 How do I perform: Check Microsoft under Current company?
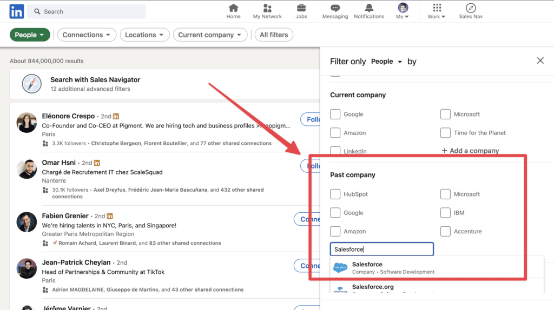[445, 114]
